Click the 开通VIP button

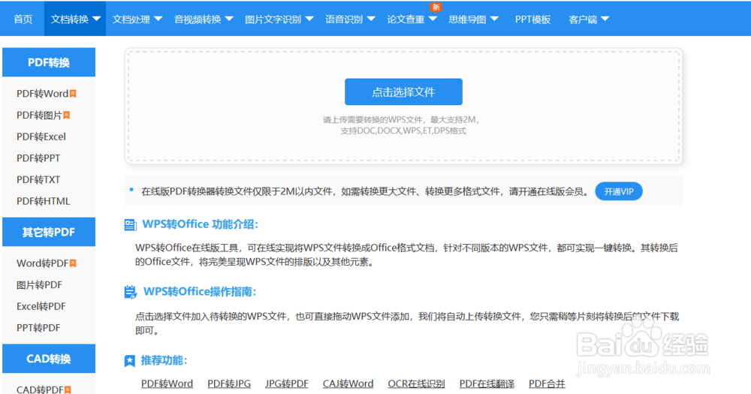point(619,191)
